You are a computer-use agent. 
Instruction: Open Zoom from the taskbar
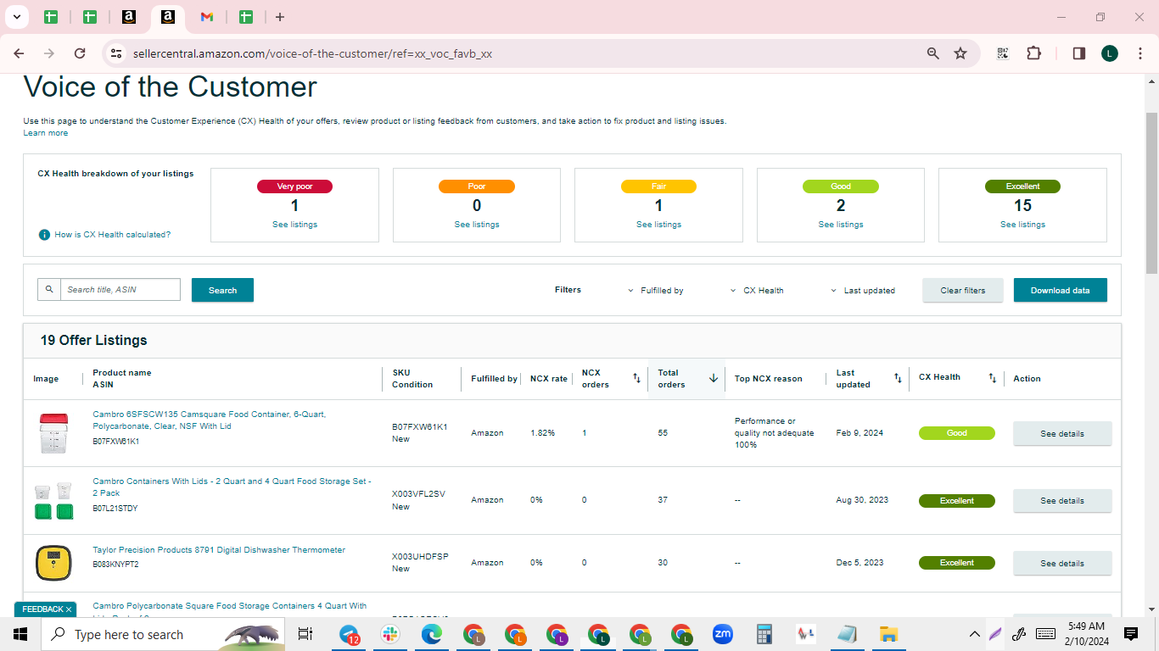coord(723,634)
